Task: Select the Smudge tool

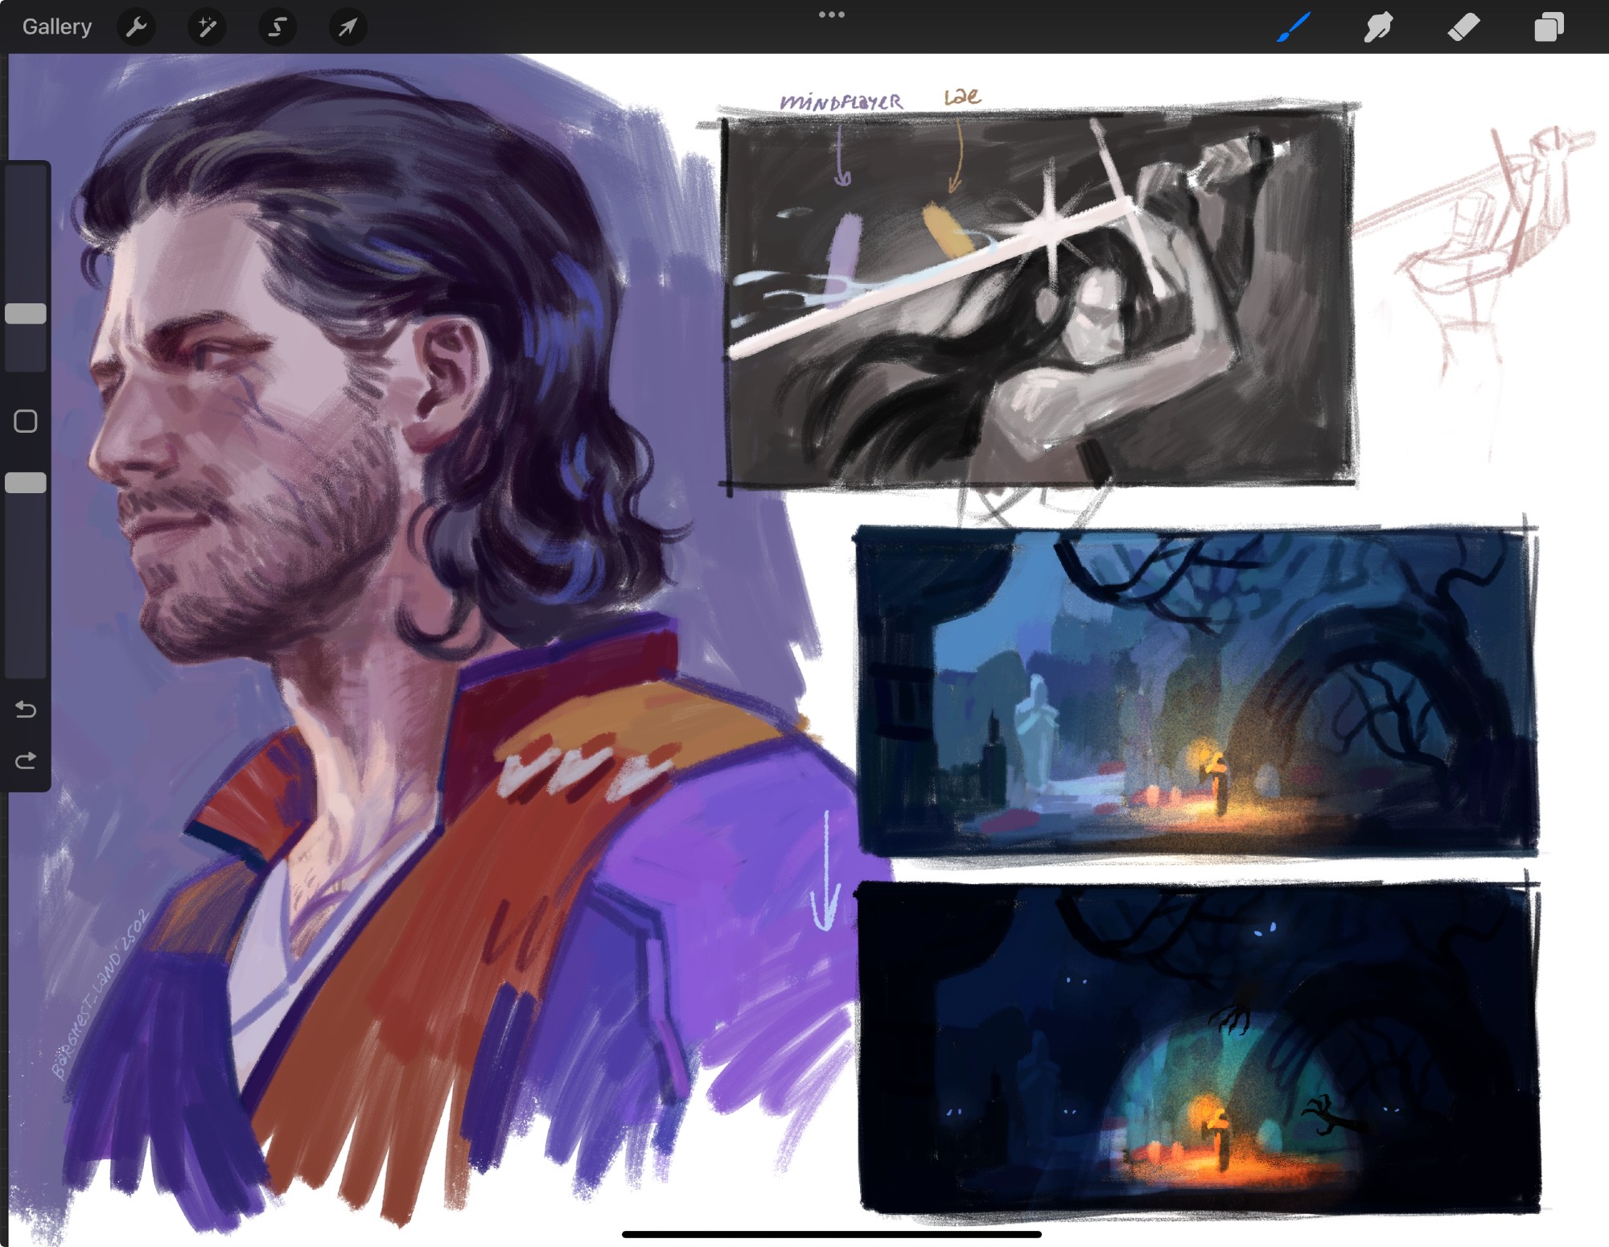Action: click(1378, 27)
